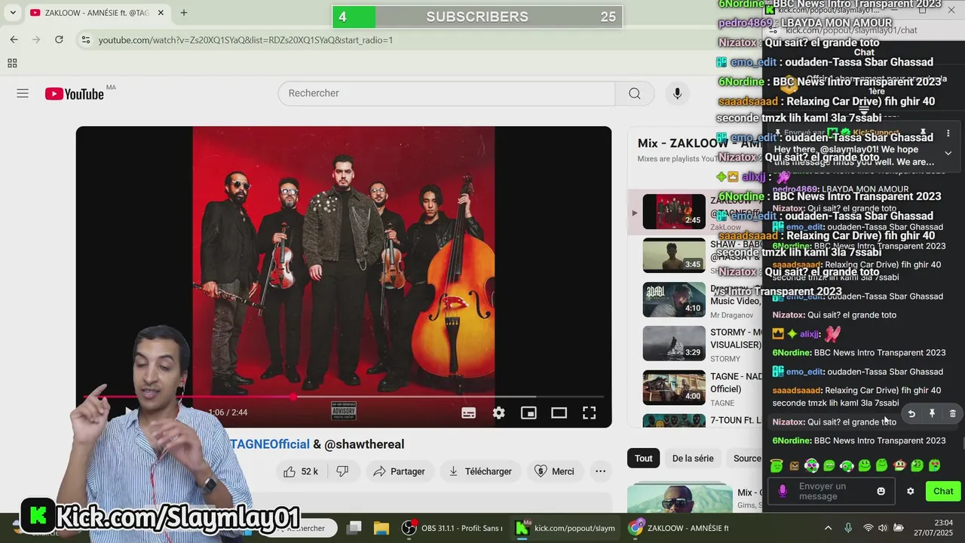Open the three-dot more actions menu under the video

coord(600,471)
